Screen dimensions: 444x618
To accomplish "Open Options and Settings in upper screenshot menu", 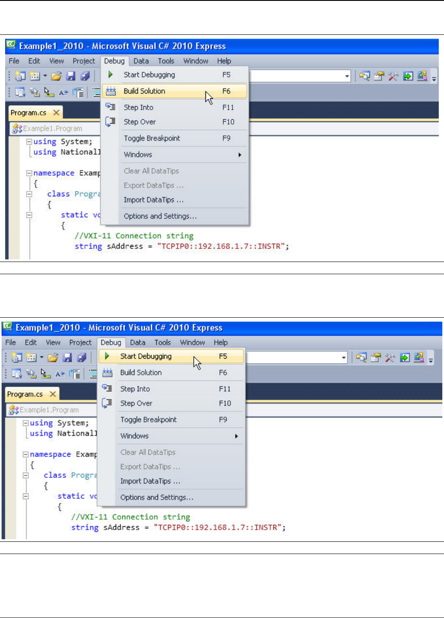I will click(x=175, y=216).
